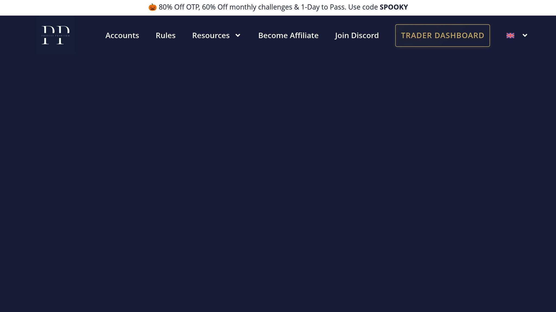Open the Accounts page

[122, 35]
